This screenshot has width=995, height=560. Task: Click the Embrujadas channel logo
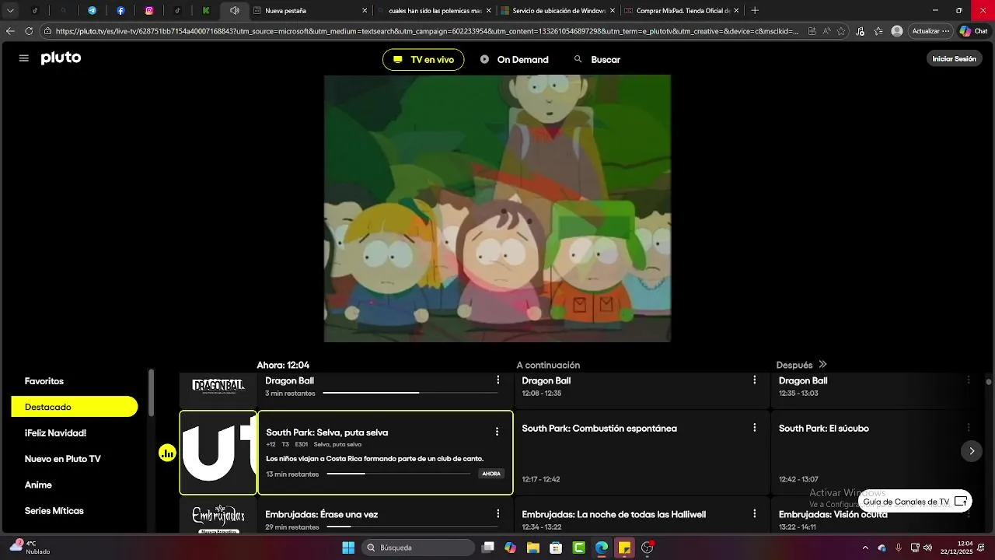pos(218,518)
